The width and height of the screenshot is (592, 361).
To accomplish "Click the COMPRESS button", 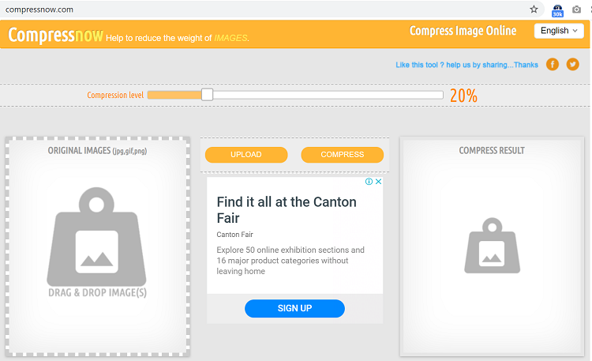I will [342, 155].
